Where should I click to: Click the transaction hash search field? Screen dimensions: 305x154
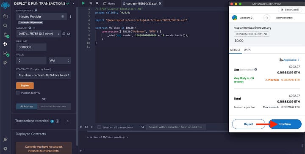(176, 127)
